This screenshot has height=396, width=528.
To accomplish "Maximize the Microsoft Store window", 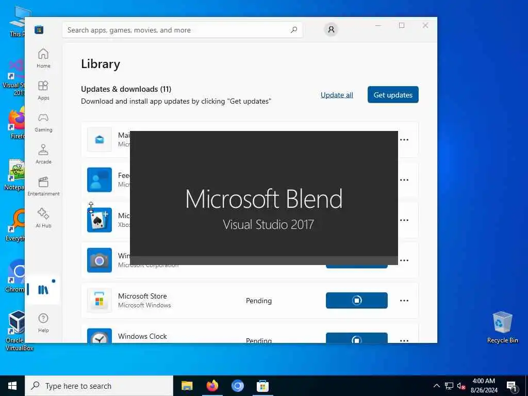I will pos(402,25).
